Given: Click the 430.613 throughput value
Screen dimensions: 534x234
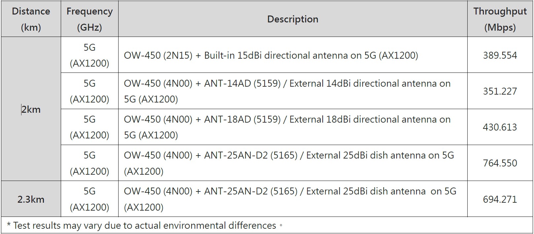Looking at the screenshot, I should (x=500, y=127).
